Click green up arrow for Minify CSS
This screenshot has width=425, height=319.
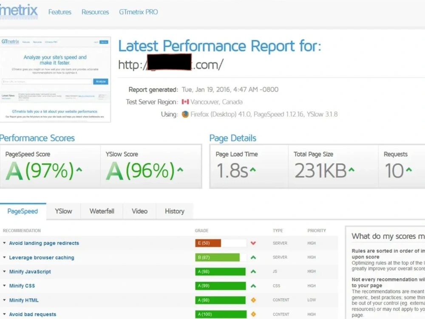click(x=253, y=286)
